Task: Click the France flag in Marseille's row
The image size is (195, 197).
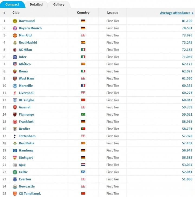Action: [x=83, y=86]
